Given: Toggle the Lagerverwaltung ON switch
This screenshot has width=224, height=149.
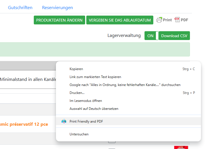Looking at the screenshot, I should (x=151, y=36).
